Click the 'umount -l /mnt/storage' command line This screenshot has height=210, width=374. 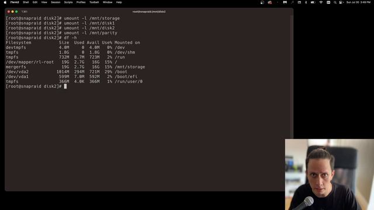click(x=92, y=18)
